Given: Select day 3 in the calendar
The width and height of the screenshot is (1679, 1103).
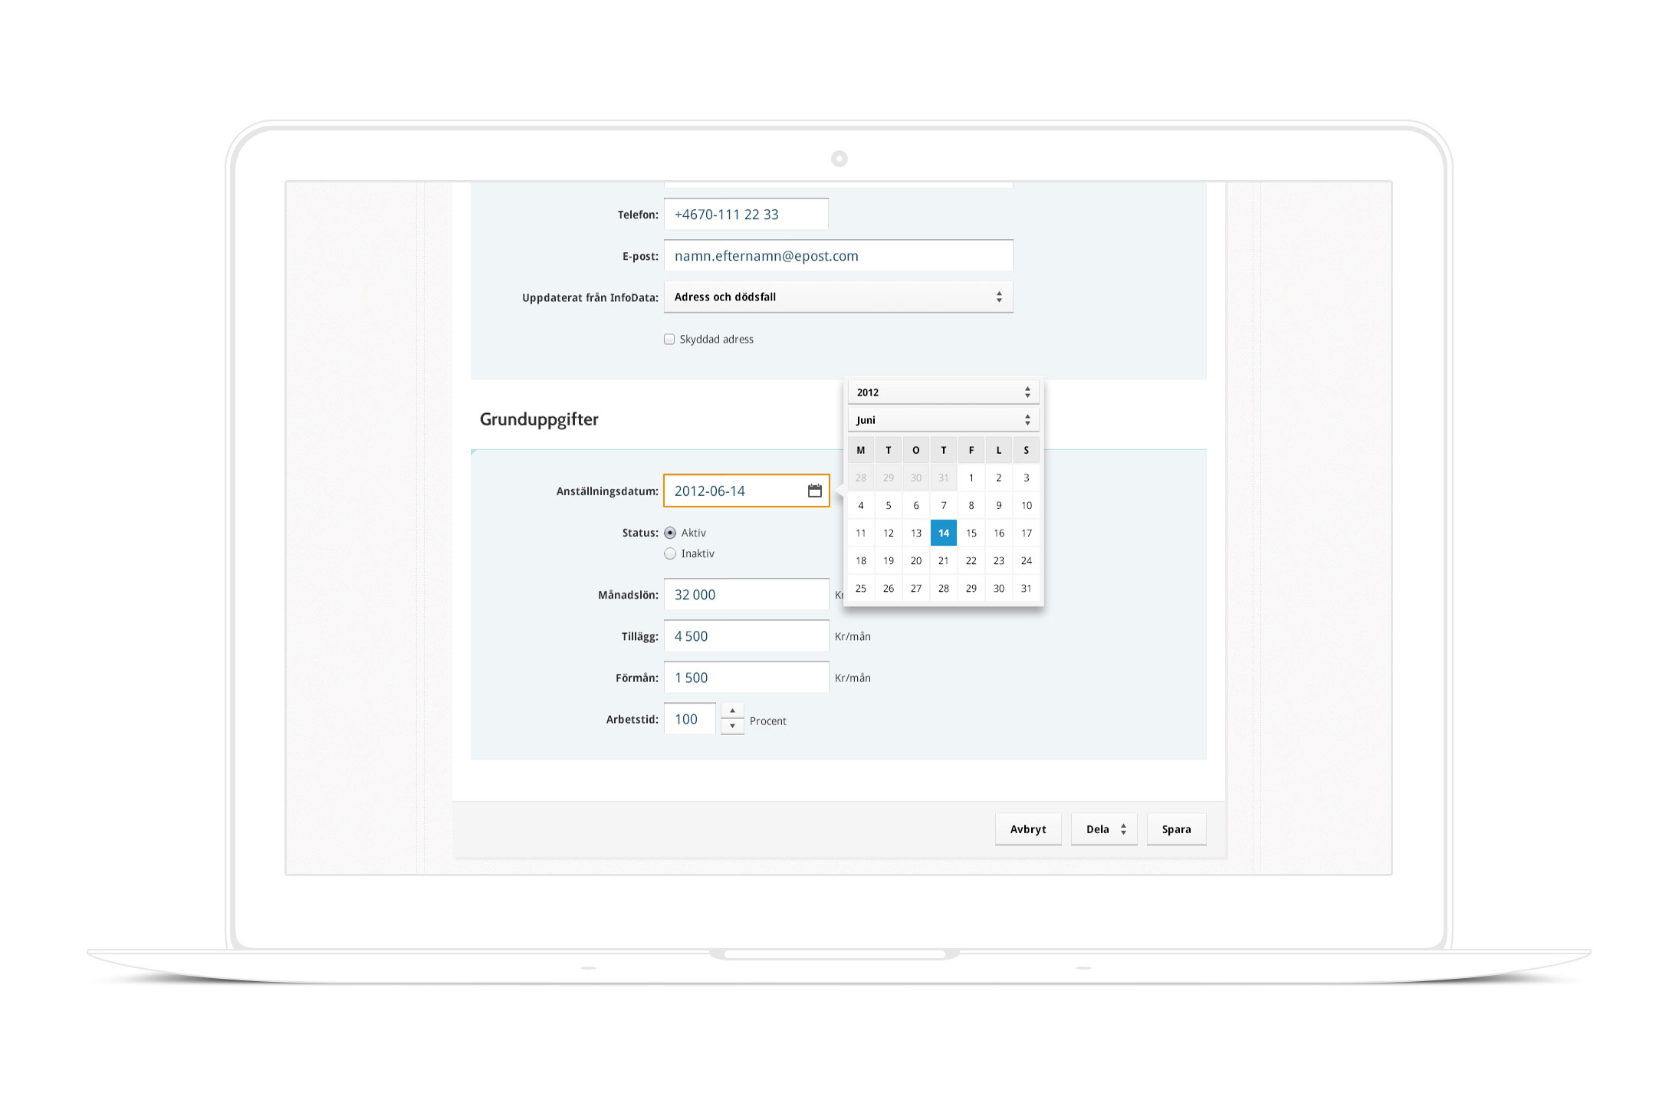Looking at the screenshot, I should coord(1026,478).
